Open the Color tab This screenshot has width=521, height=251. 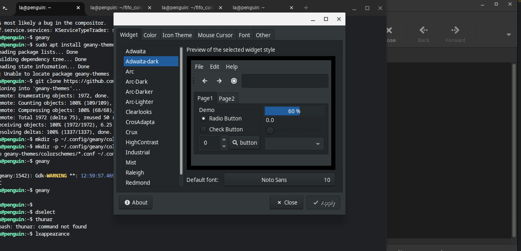[150, 35]
